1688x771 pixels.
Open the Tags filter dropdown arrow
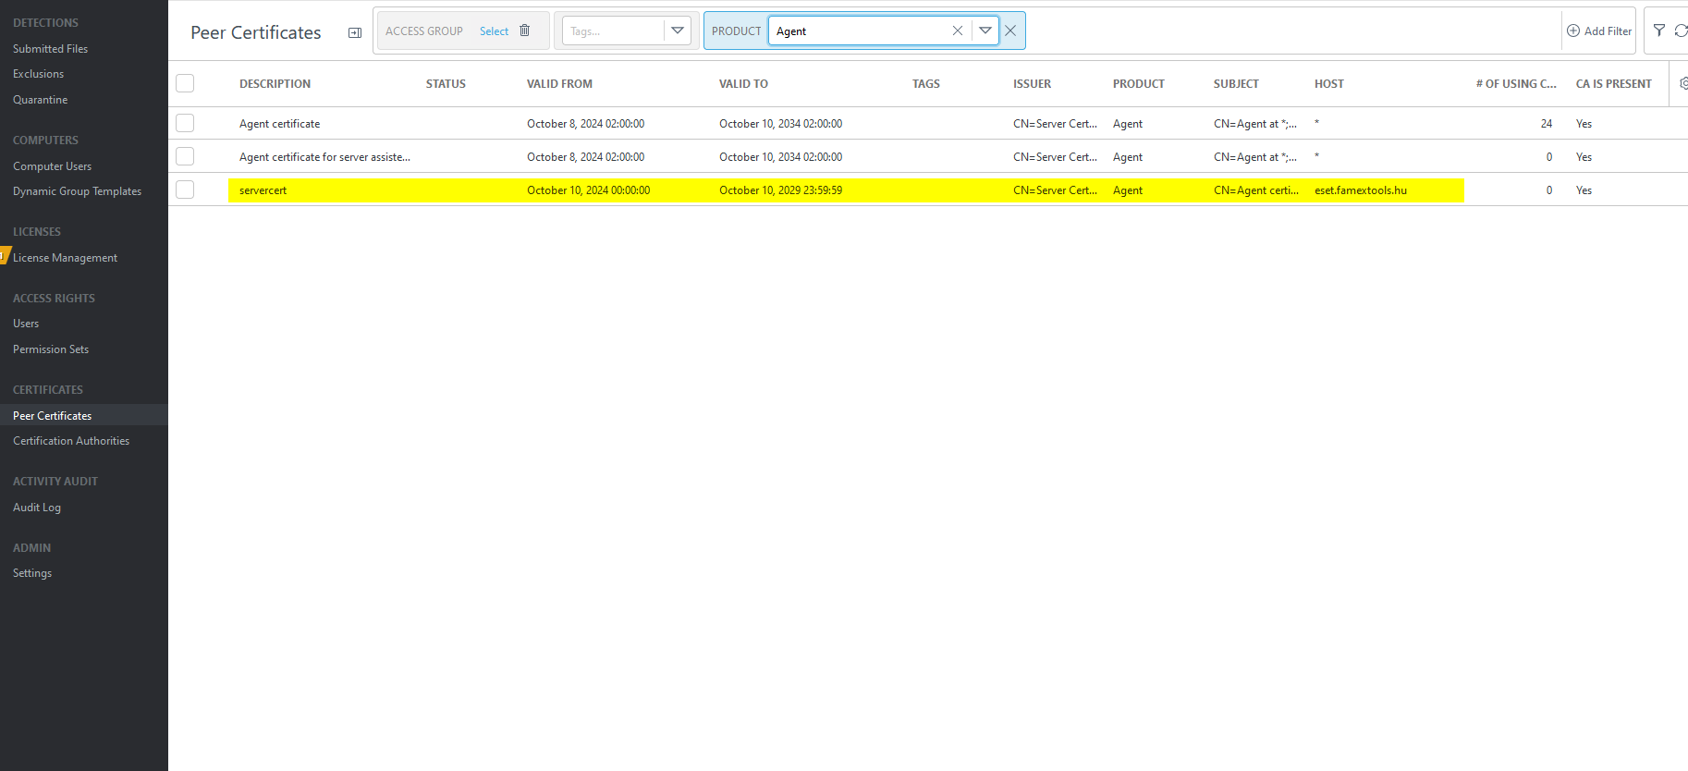coord(678,31)
